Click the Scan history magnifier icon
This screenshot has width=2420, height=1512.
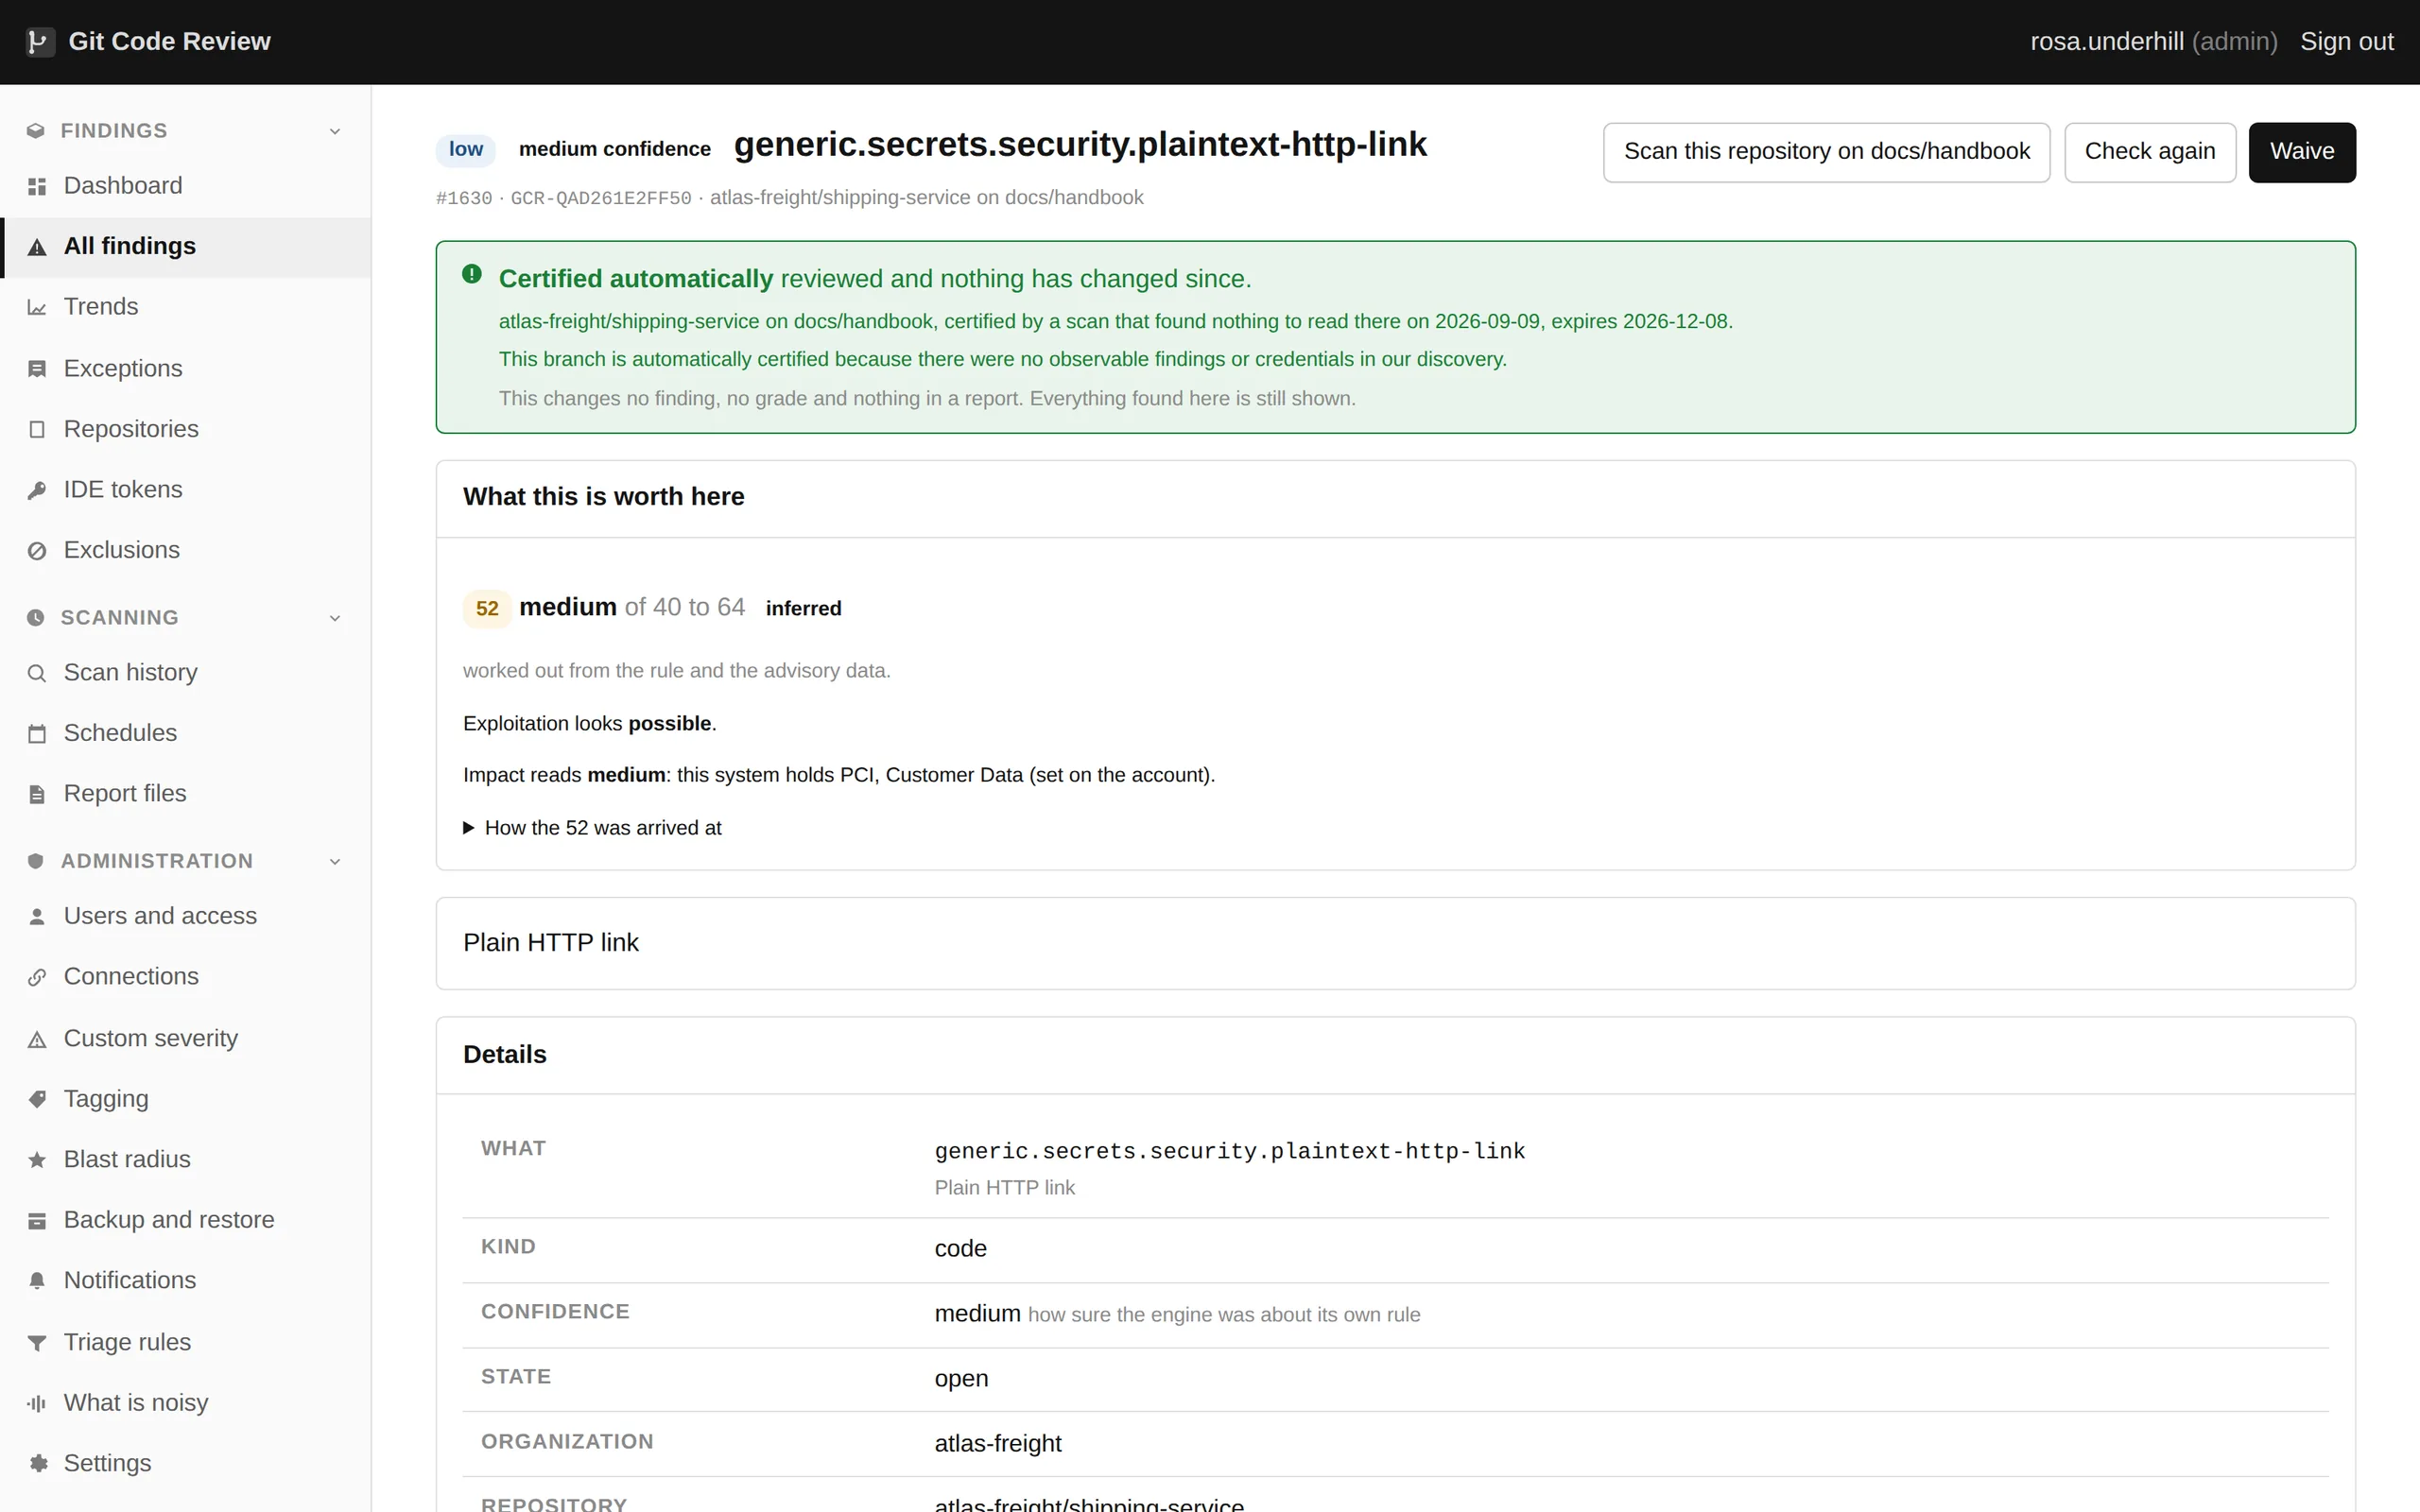[x=37, y=673]
